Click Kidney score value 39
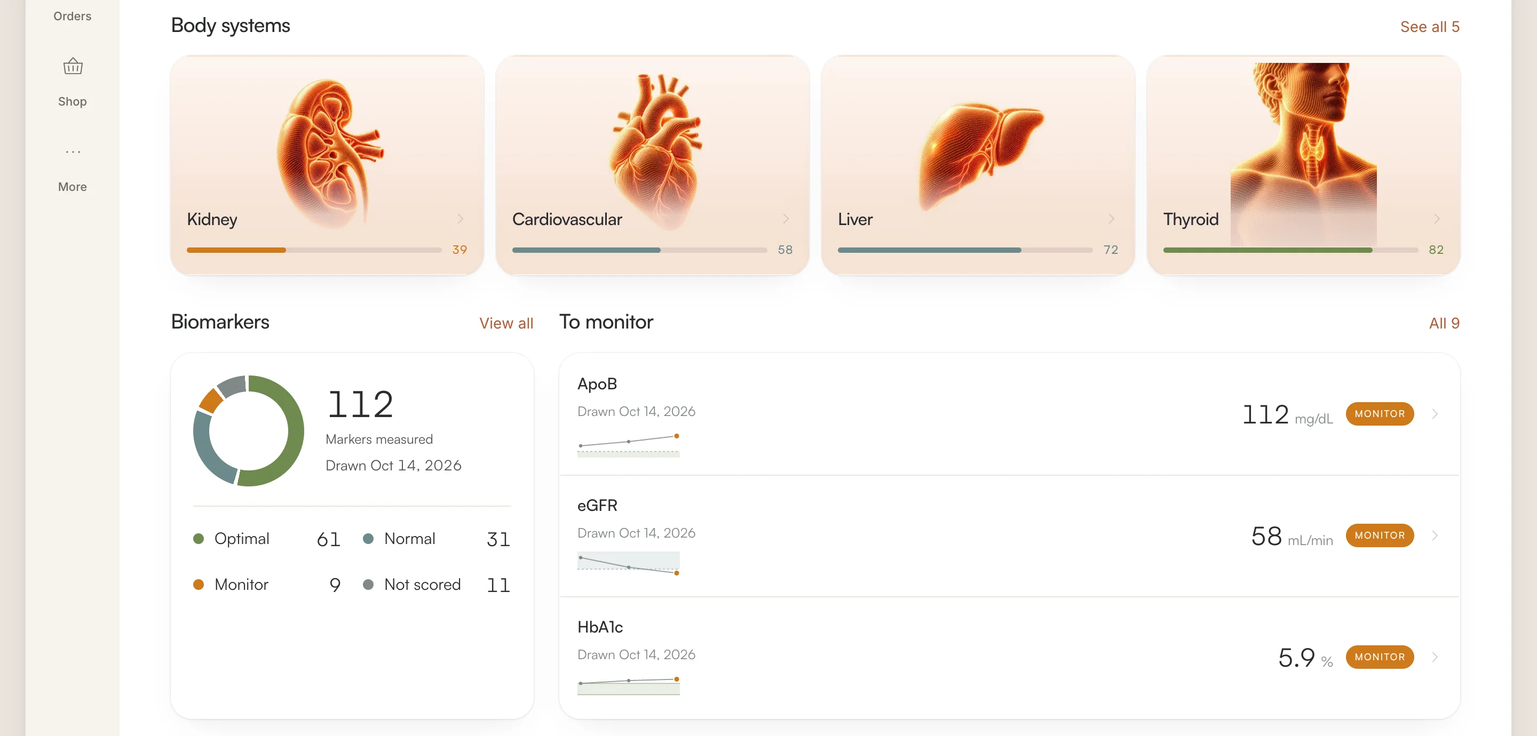The width and height of the screenshot is (1537, 736). pos(459,250)
